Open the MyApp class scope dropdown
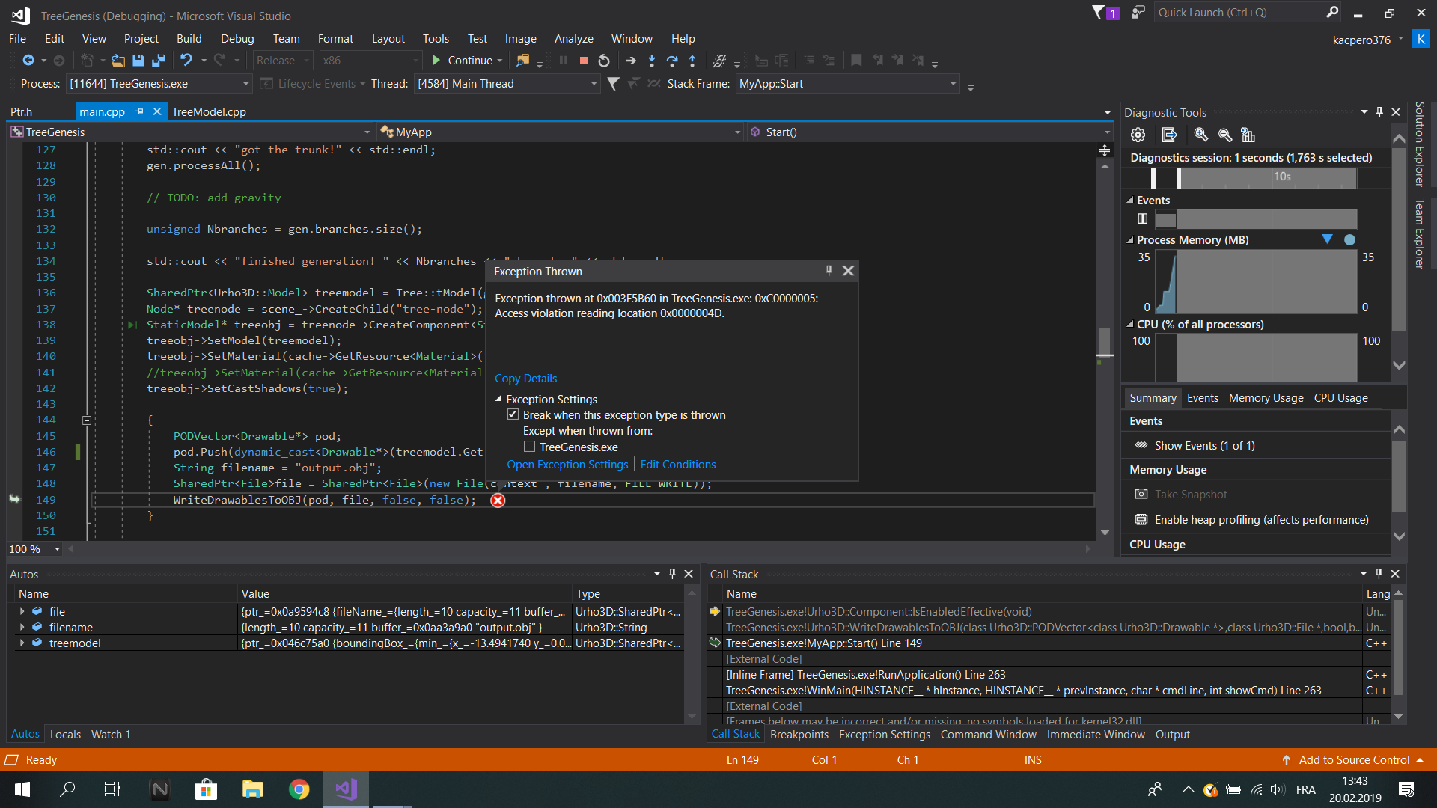Image resolution: width=1437 pixels, height=808 pixels. (737, 132)
